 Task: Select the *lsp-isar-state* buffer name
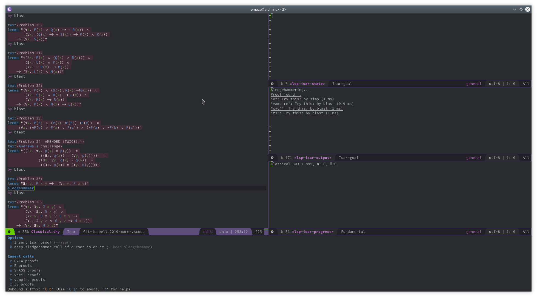coord(307,84)
